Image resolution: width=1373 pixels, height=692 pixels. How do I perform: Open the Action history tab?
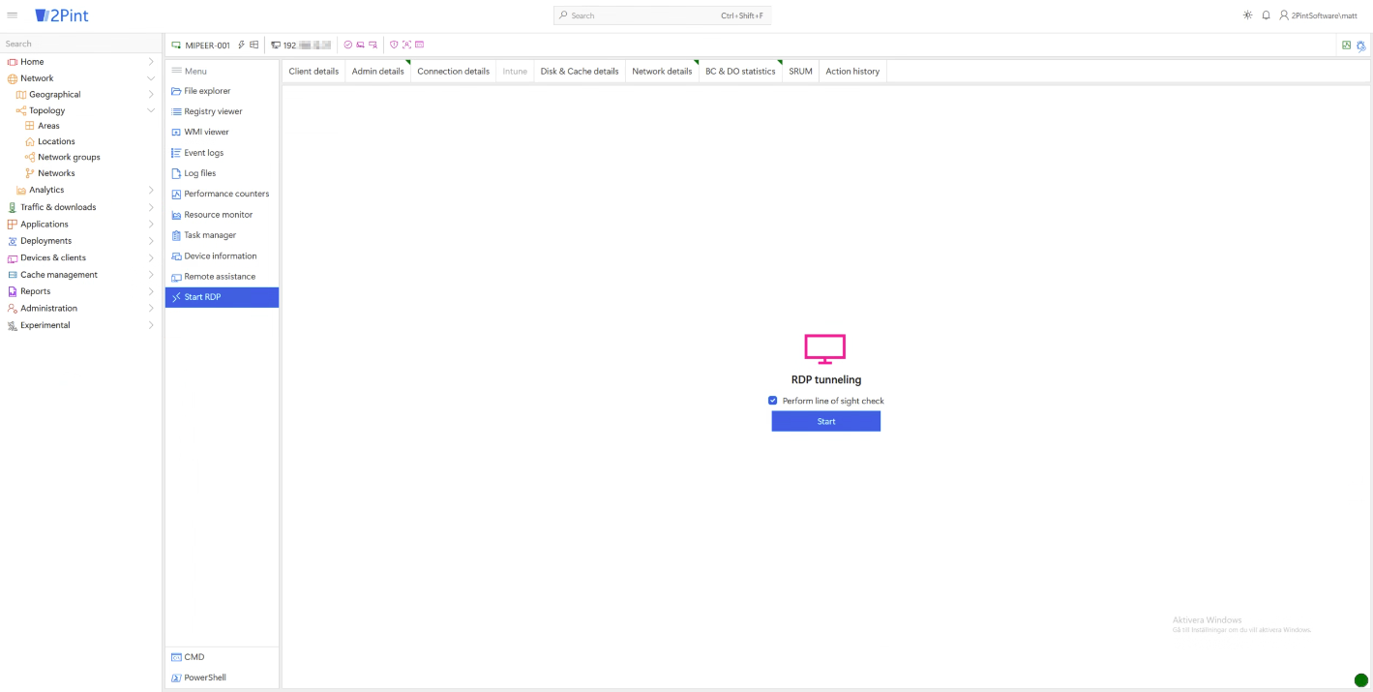852,71
